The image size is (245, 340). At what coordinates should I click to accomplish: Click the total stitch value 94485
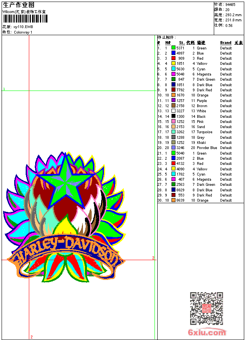click(230, 5)
